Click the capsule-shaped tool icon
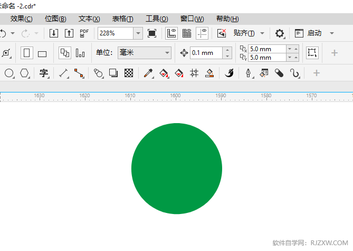 pyautogui.click(x=279, y=73)
